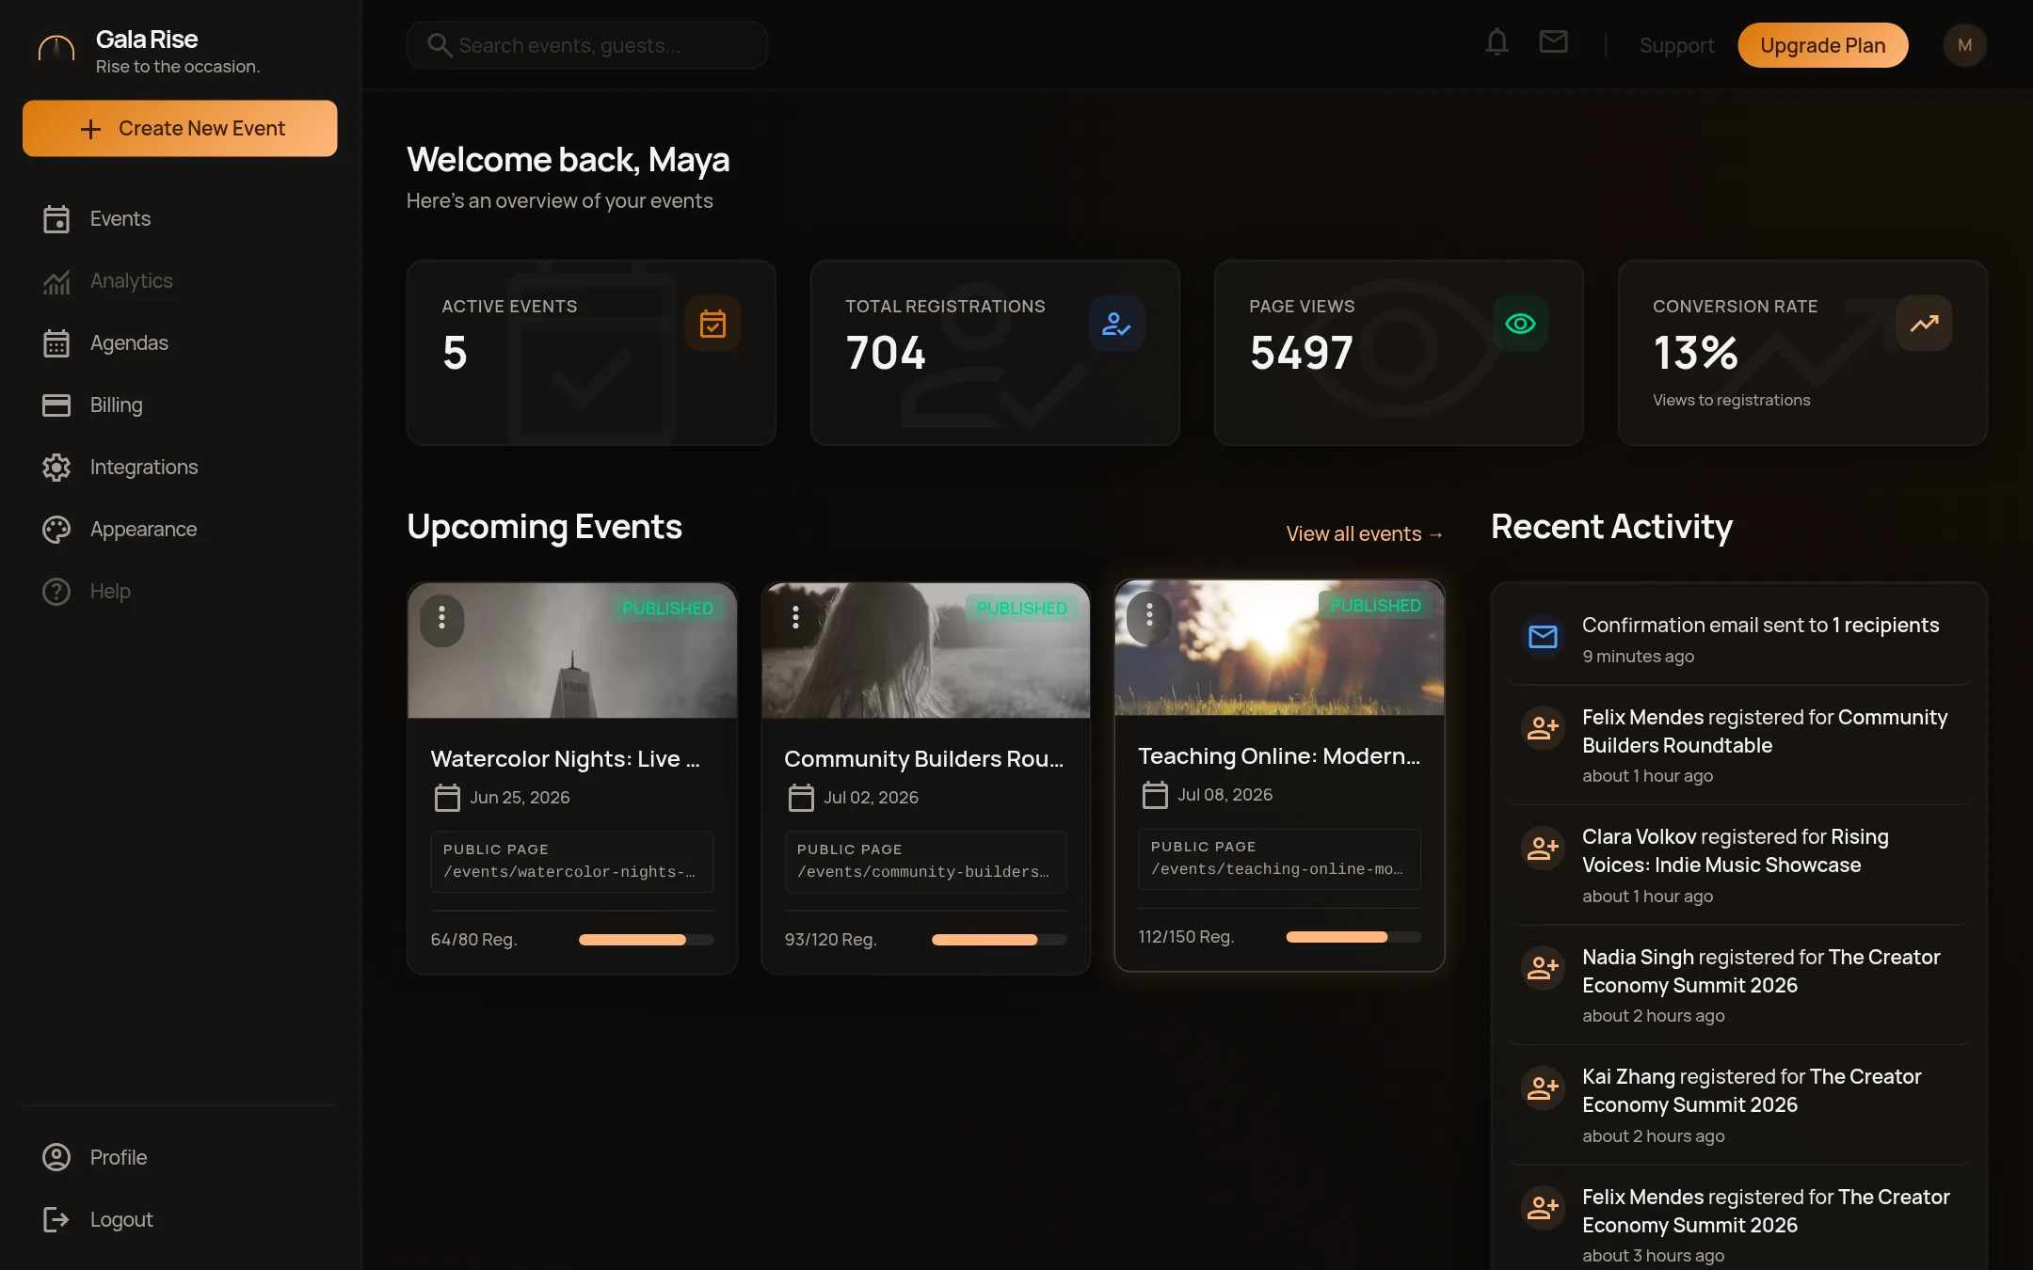2033x1270 pixels.
Task: Click person-add icon for Kai Zhang registration
Action: tap(1543, 1088)
